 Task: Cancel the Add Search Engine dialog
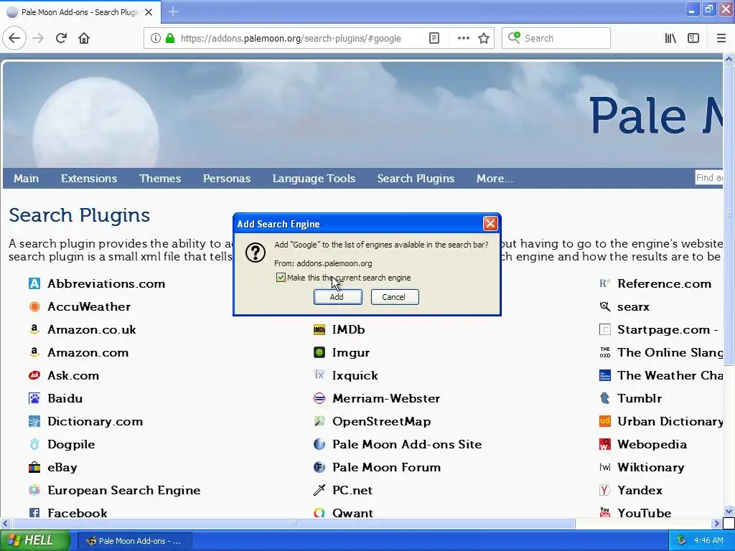coord(395,296)
